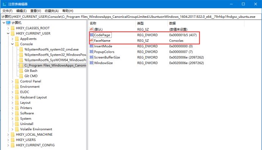Click the Keyboard Layout folder icon
Viewport: 262px width, 150px height.
click(x=17, y=97)
